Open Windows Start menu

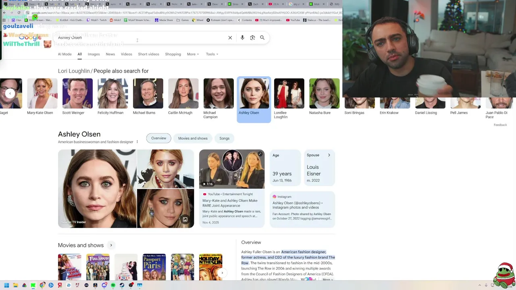[x=6, y=285]
